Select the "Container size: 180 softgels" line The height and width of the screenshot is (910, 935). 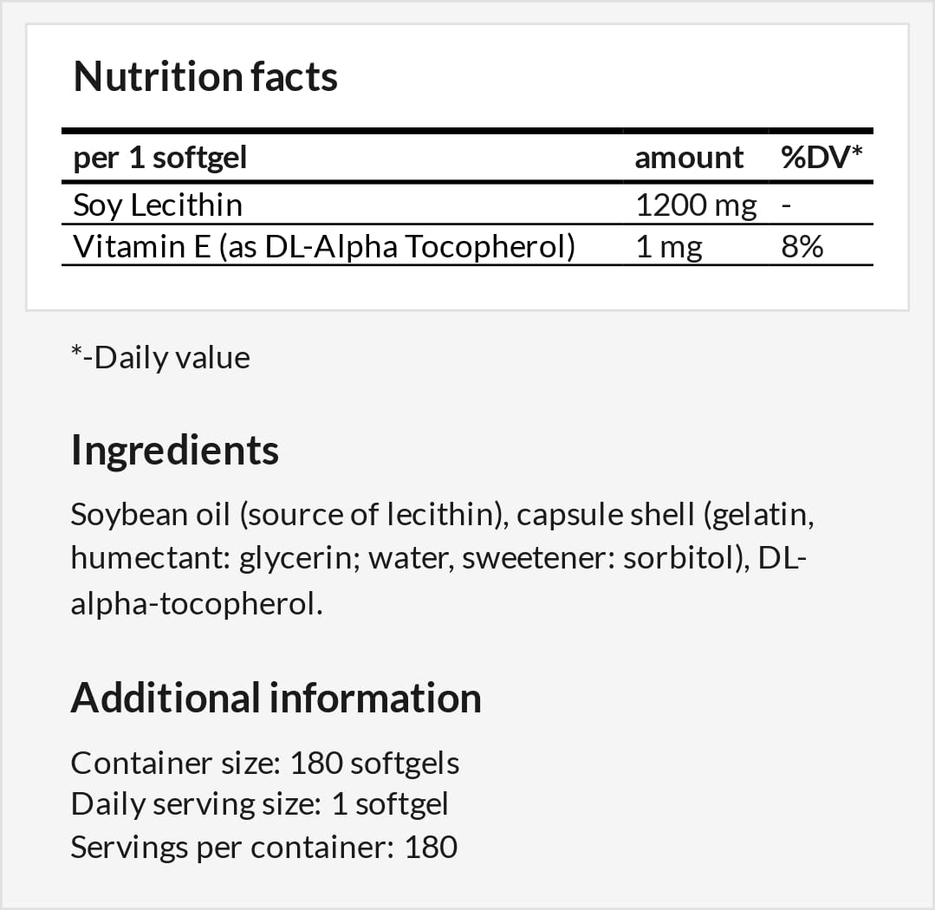click(265, 764)
